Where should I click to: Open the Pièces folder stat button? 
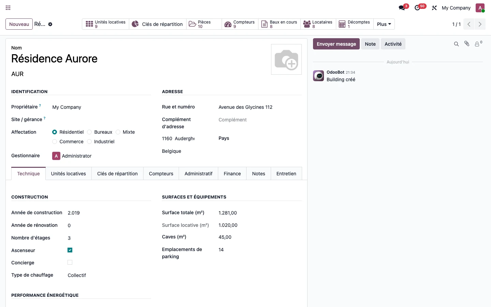[x=204, y=24]
